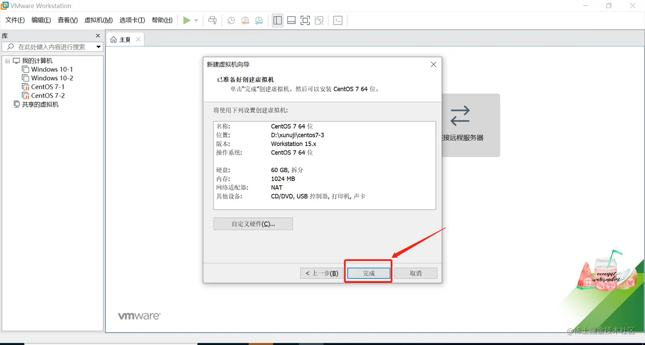Toggle the thumbnail bar view icon
The width and height of the screenshot is (645, 345).
coord(291,20)
